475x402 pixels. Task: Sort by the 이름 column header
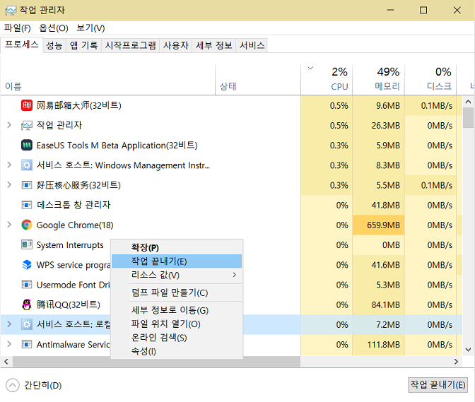pos(108,80)
